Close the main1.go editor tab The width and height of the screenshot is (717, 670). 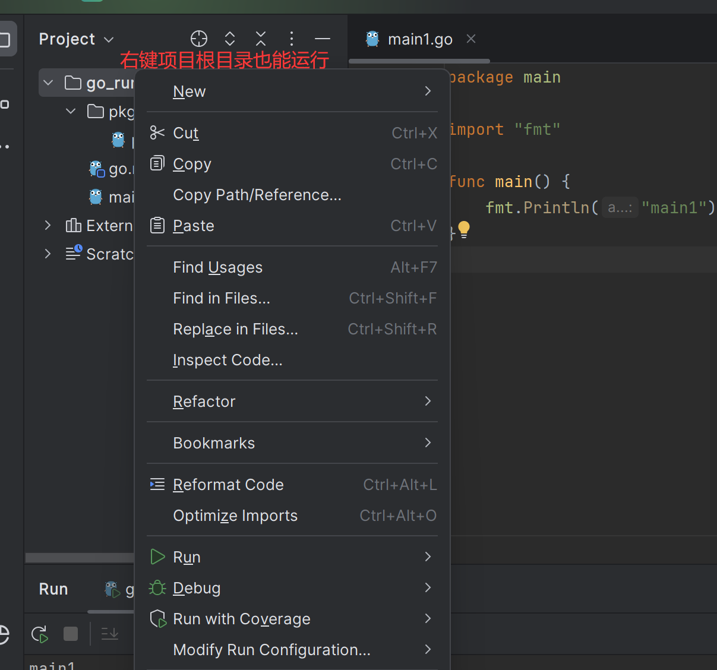471,39
